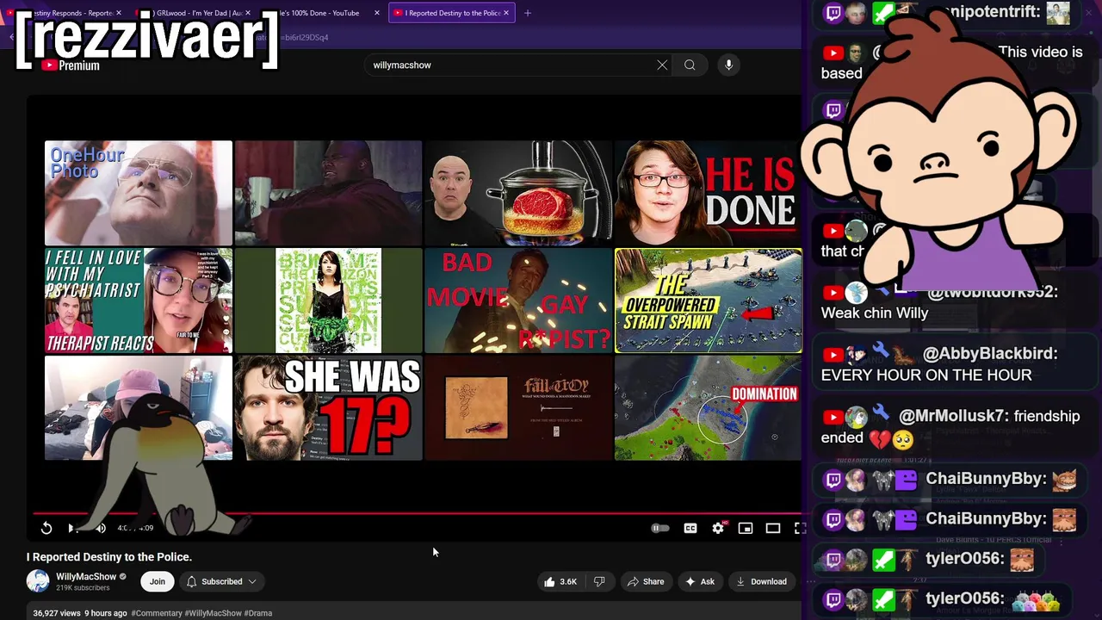Toggle the autoplay switch in the player
This screenshot has width=1102, height=620.
[x=660, y=528]
